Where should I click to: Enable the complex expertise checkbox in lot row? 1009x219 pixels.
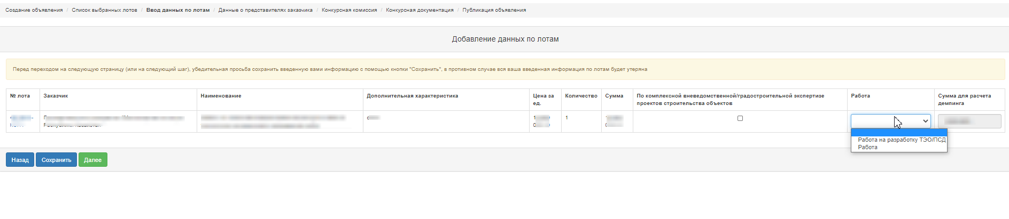[x=740, y=118]
